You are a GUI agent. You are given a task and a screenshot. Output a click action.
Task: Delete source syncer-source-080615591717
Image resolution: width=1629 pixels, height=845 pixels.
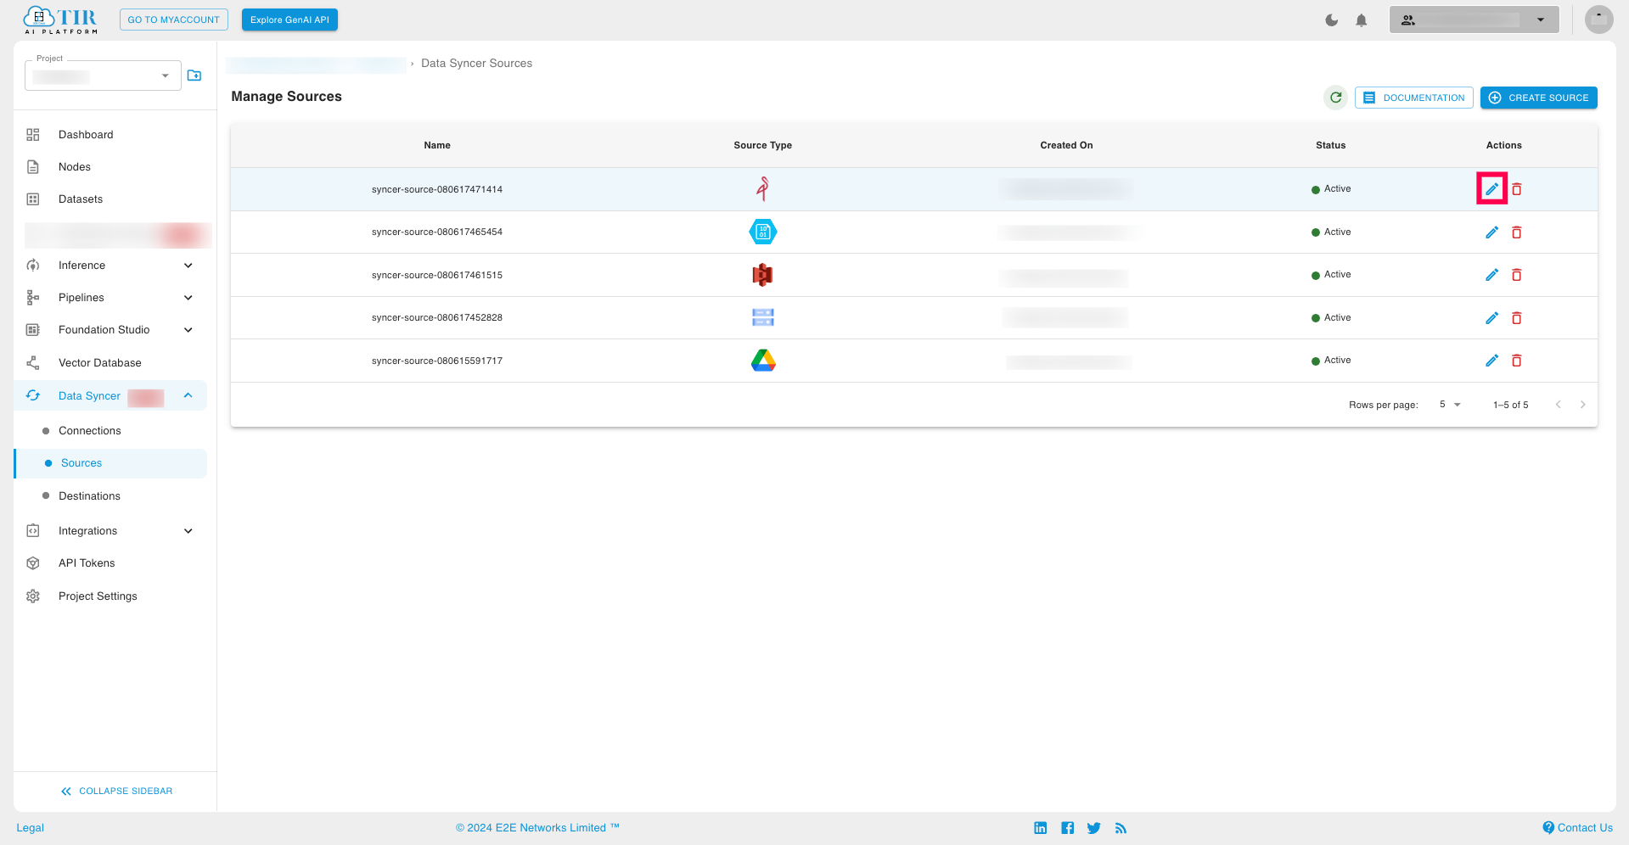tap(1517, 361)
